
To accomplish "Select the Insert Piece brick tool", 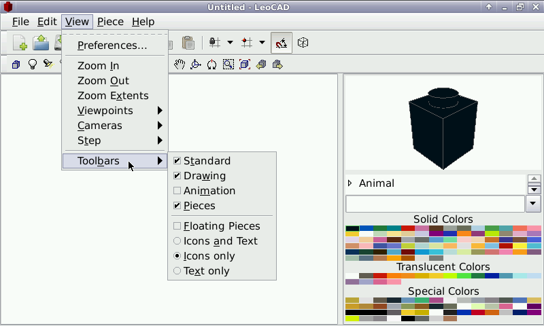I will [x=16, y=65].
